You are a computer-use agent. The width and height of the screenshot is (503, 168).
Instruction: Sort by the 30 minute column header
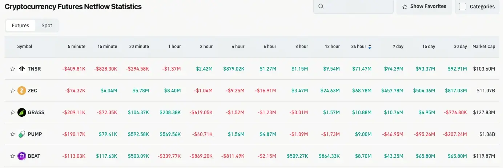point(139,47)
